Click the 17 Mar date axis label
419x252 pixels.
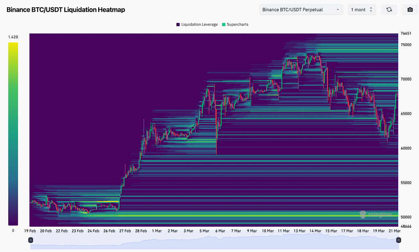point(347,231)
